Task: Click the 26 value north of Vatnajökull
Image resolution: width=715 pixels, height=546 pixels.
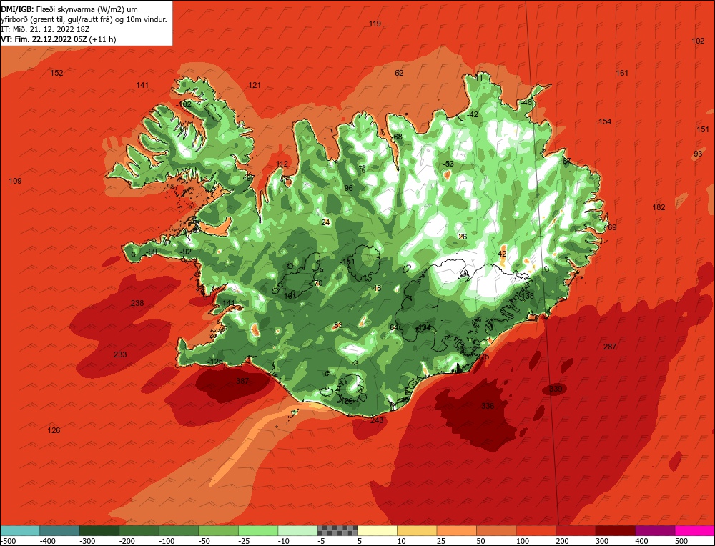Action: point(463,237)
